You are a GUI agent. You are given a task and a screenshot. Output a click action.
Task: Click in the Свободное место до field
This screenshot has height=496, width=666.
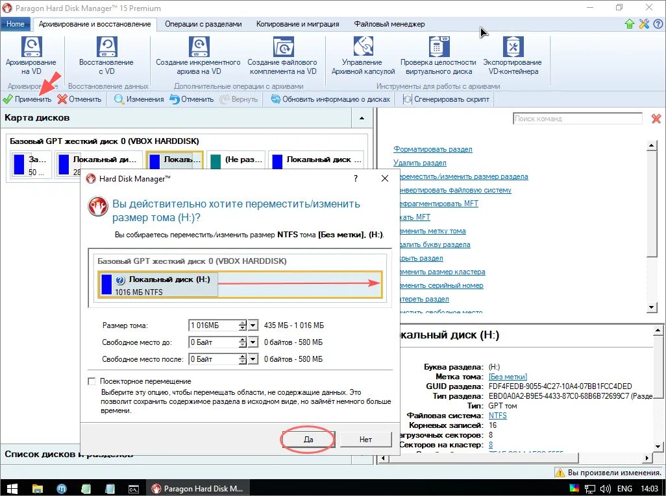pyautogui.click(x=213, y=342)
